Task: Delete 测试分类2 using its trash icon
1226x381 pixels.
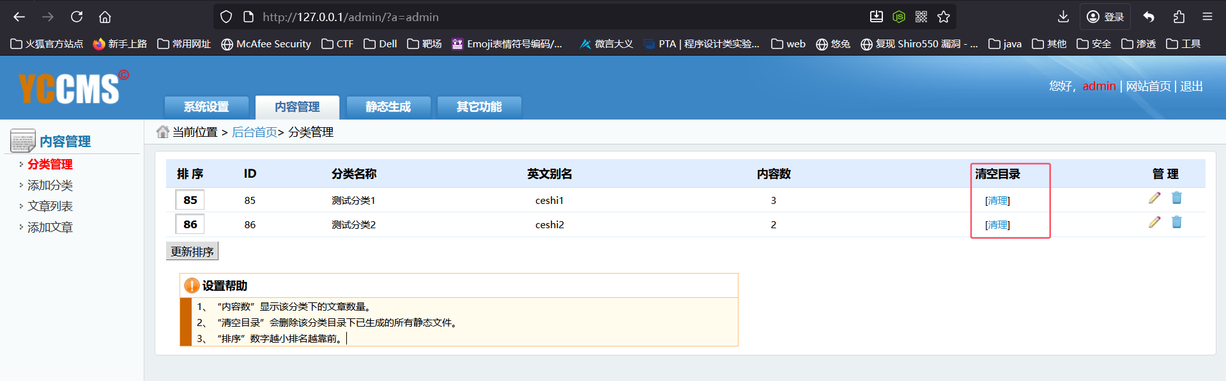Action: click(1176, 222)
